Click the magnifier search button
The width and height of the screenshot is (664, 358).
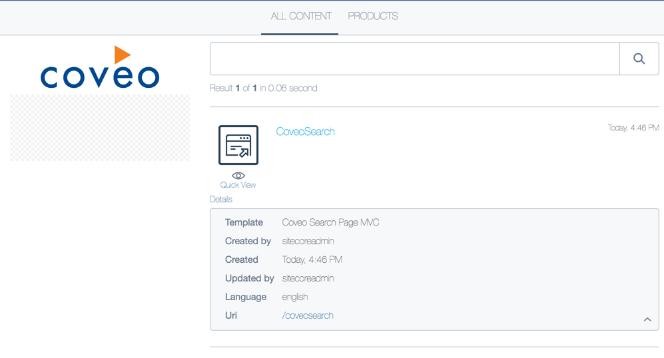coord(639,59)
